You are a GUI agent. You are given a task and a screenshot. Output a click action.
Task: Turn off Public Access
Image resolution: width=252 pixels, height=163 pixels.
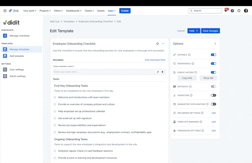click(x=213, y=72)
